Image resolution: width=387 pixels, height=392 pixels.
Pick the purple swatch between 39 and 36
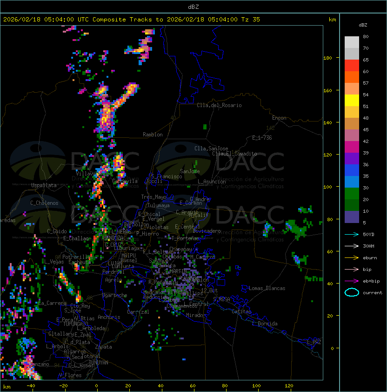(x=352, y=158)
